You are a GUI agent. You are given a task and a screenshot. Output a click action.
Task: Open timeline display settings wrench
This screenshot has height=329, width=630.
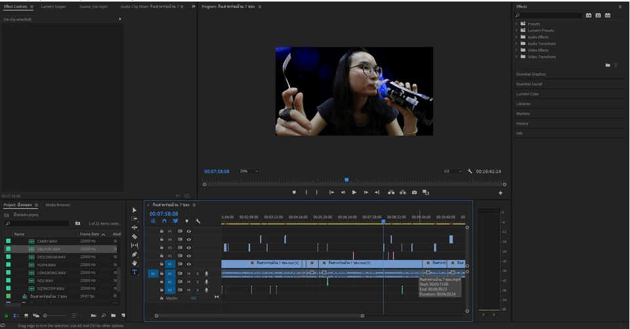coord(198,221)
